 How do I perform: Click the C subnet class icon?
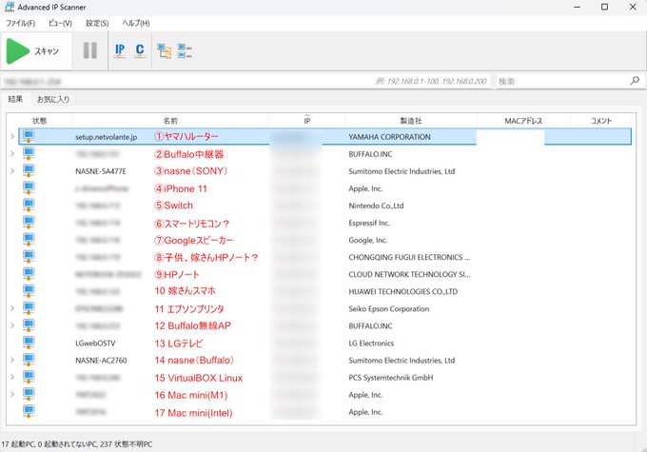click(140, 50)
